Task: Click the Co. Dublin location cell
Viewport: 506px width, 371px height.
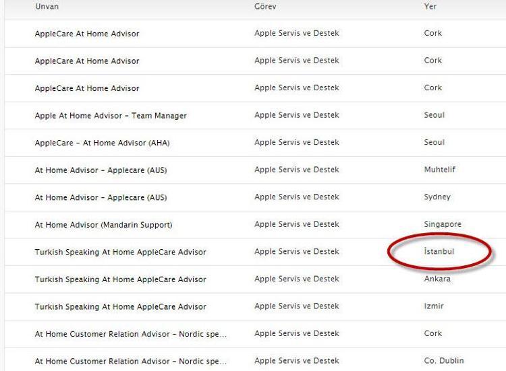Action: (443, 361)
